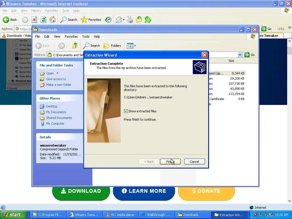
Task: Click Make a new folder link
Action: point(59,84)
